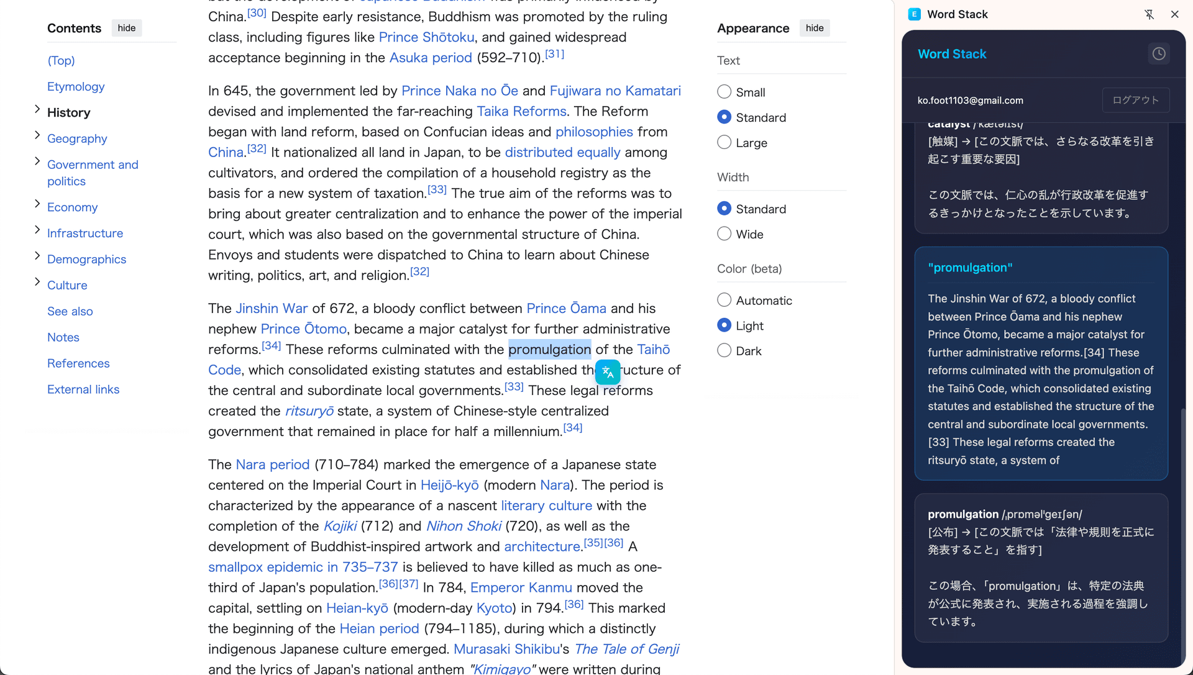
Task: Follow the Jinshin War link
Action: pyautogui.click(x=271, y=308)
